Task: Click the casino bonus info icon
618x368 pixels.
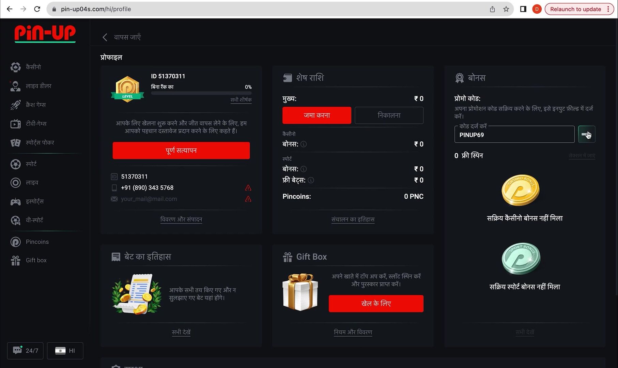Action: coord(304,144)
